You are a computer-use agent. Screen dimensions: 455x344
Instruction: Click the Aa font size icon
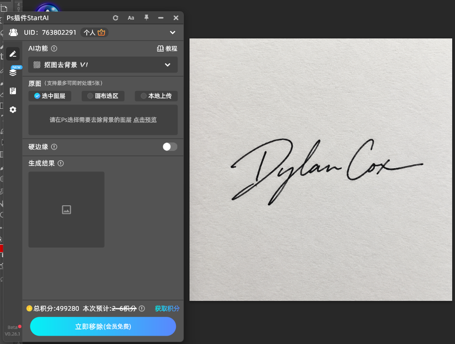pos(131,18)
